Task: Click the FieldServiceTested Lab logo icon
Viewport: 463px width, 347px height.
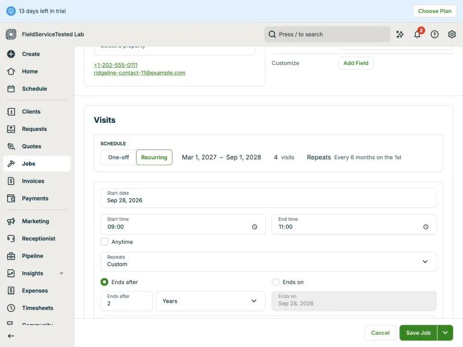Action: click(11, 34)
